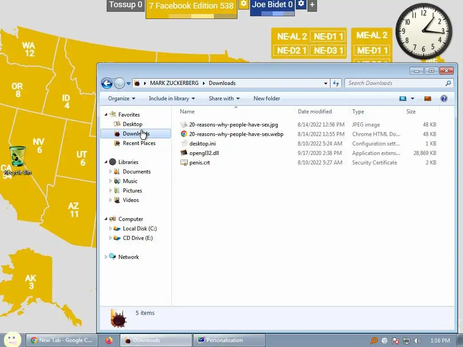Click the Forward navigation arrow in Explorer
463x347 pixels.
coord(119,83)
